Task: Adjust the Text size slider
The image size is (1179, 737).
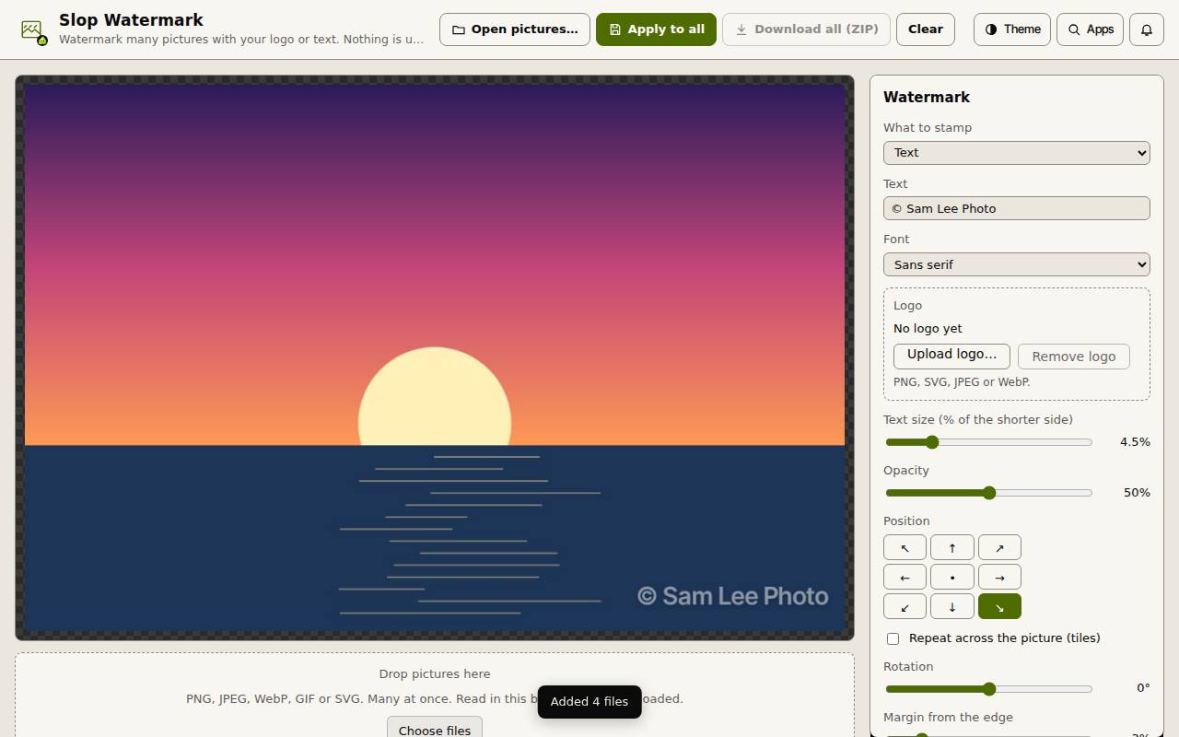Action: click(x=988, y=442)
